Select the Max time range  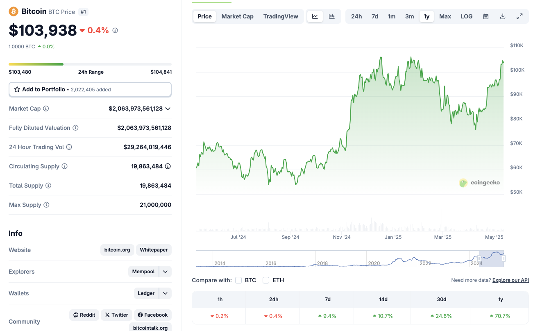(445, 16)
